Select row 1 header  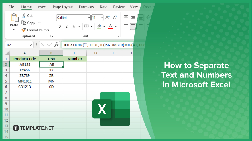coord(6,59)
